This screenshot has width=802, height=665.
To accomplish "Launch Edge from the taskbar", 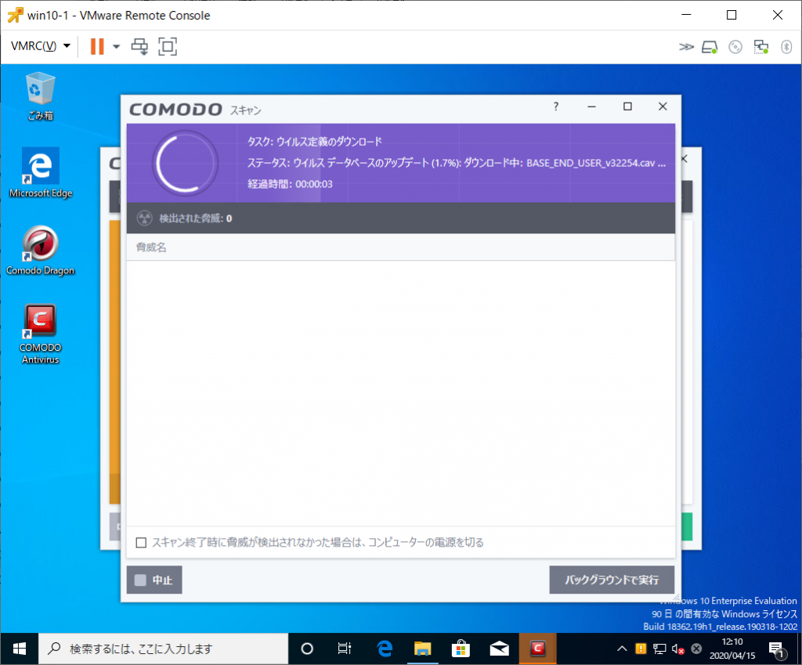I will point(384,649).
